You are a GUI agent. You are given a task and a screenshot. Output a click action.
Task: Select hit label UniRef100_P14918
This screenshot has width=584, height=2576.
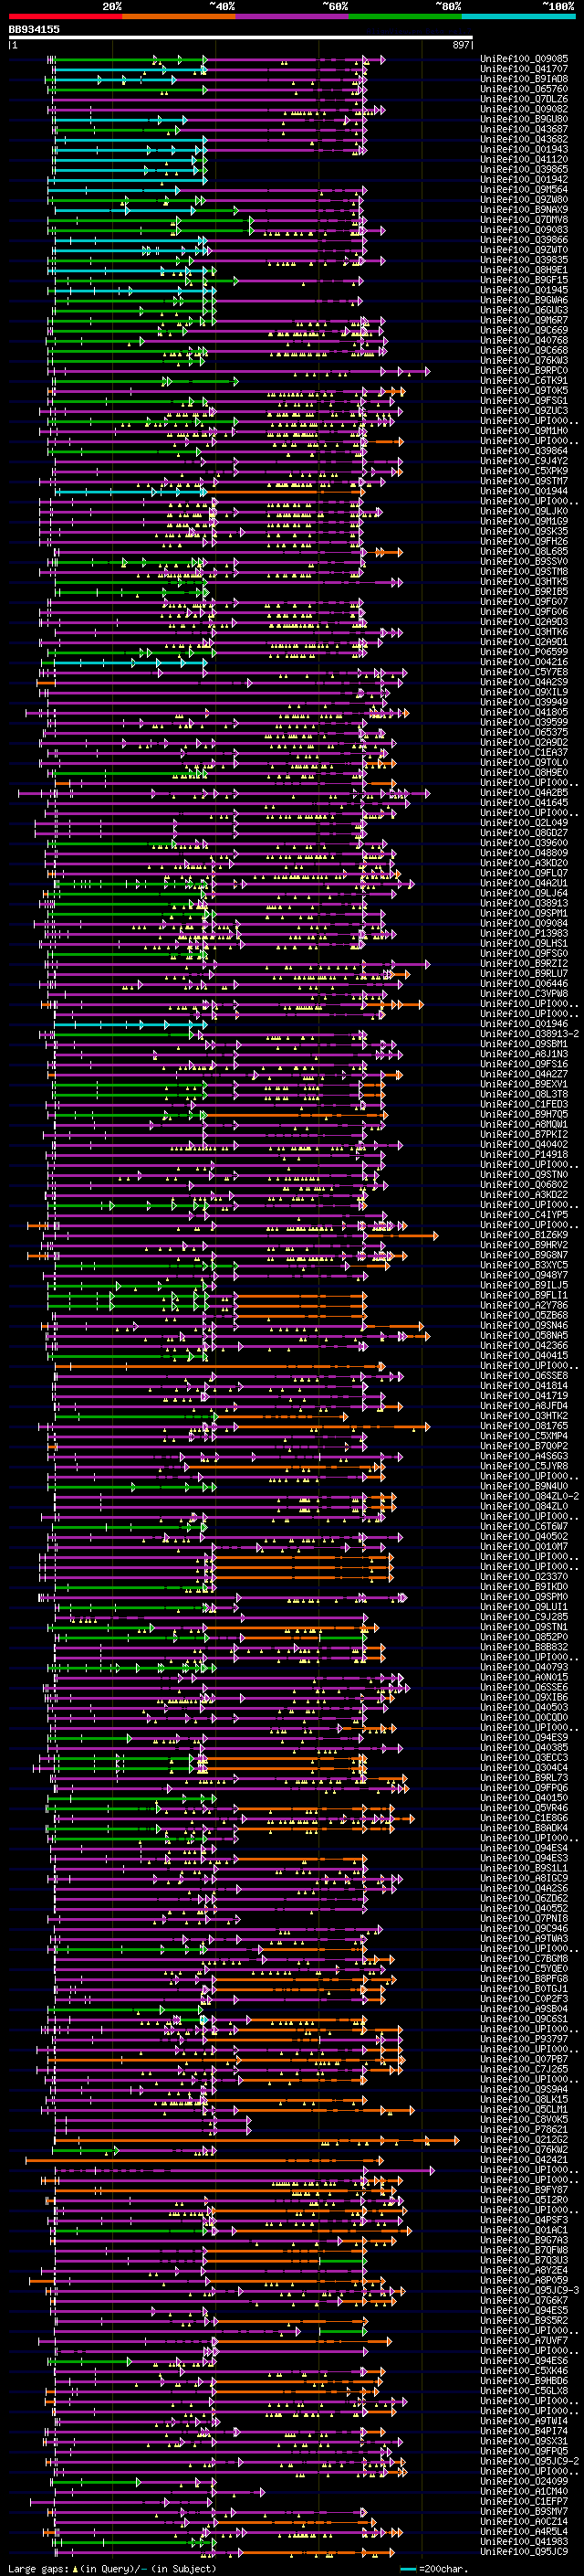coord(524,1154)
